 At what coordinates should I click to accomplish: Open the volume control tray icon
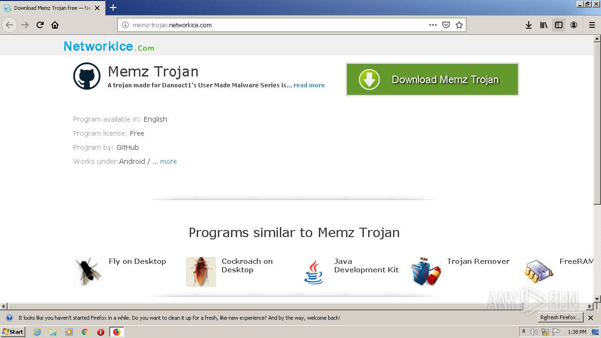(534, 332)
